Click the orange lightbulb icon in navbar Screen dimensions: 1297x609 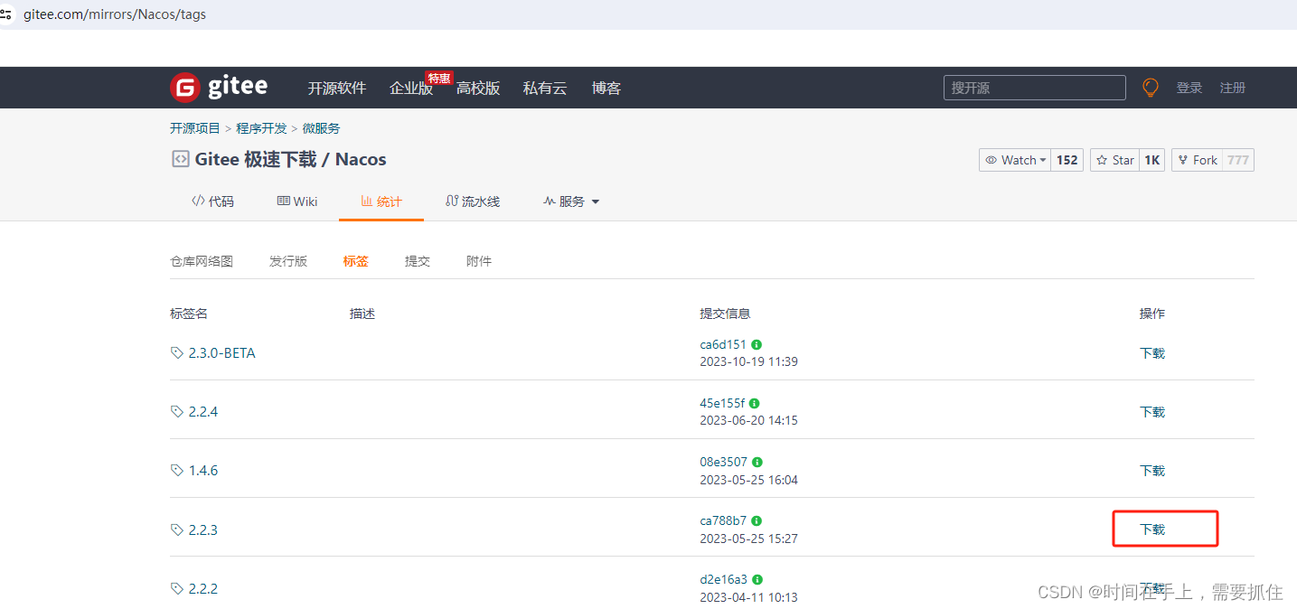(x=1150, y=88)
